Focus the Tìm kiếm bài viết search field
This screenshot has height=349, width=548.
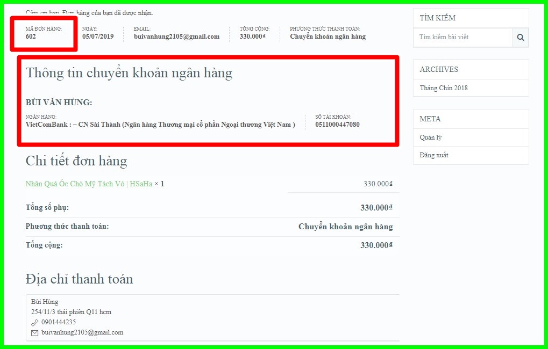click(463, 38)
